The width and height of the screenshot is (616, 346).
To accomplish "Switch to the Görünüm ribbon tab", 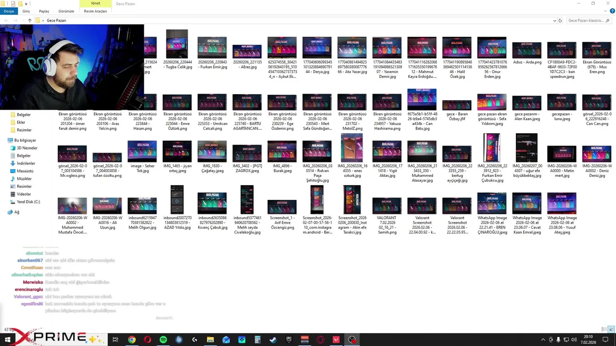I will click(66, 11).
